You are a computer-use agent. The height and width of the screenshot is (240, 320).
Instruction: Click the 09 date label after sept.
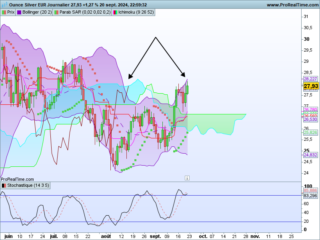167,236
